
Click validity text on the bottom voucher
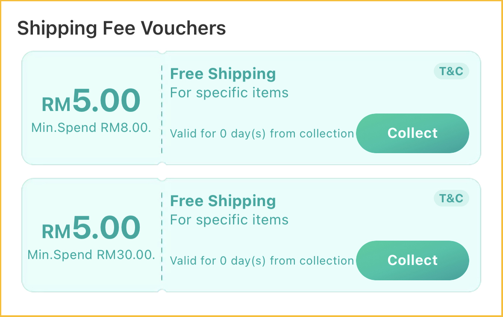(x=262, y=261)
